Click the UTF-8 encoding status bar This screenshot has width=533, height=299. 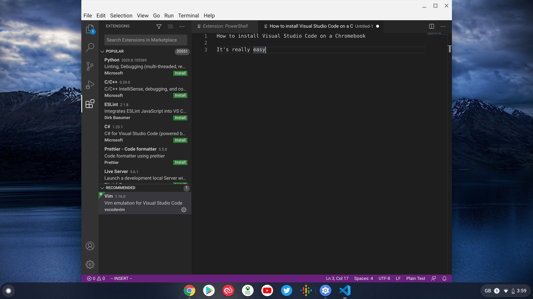[384, 278]
